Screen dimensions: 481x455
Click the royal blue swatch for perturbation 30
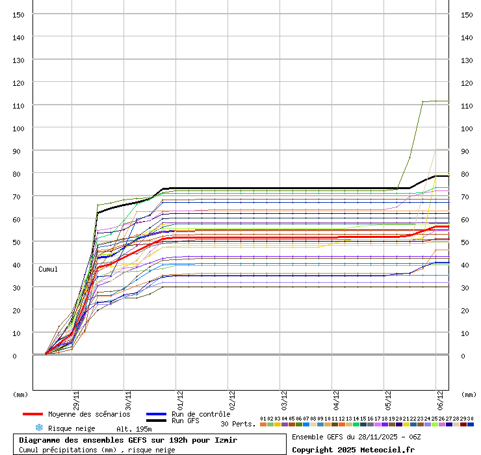tap(471, 424)
